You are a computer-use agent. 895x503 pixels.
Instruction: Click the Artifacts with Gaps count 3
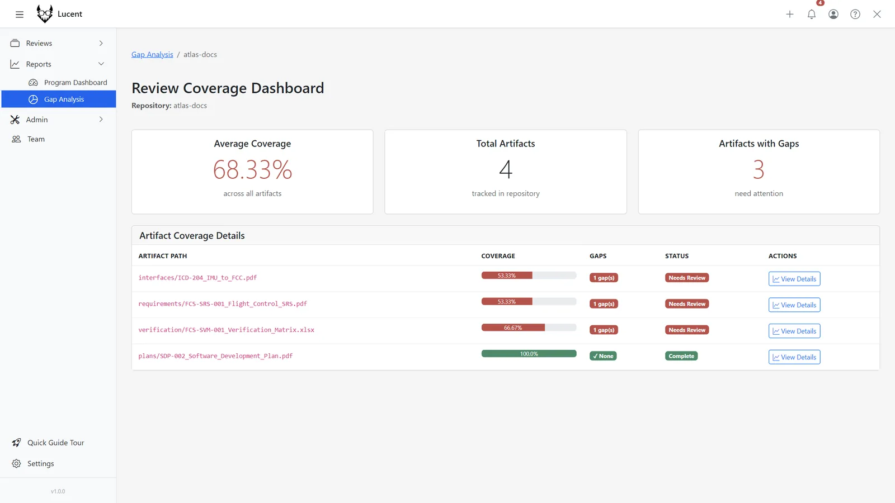[x=759, y=169]
